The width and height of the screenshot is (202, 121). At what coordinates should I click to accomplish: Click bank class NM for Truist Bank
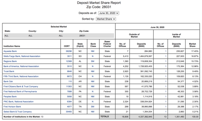(93, 71)
